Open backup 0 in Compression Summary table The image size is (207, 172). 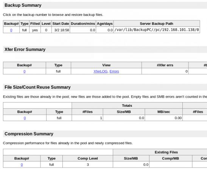click(x=22, y=164)
